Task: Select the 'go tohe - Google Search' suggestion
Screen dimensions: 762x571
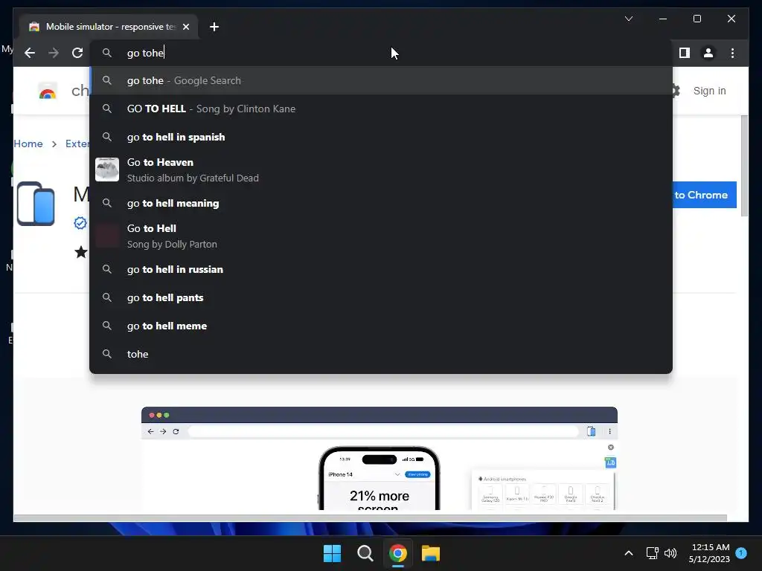Action: point(381,80)
